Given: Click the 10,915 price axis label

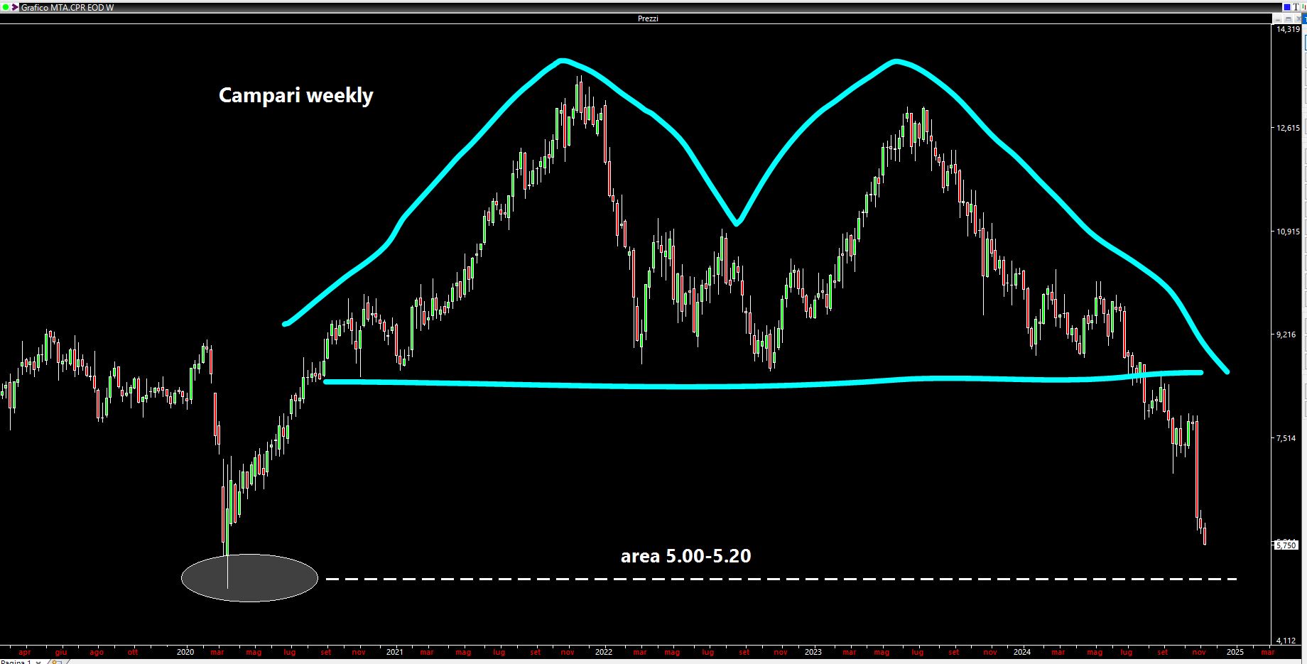Looking at the screenshot, I should coord(1288,232).
